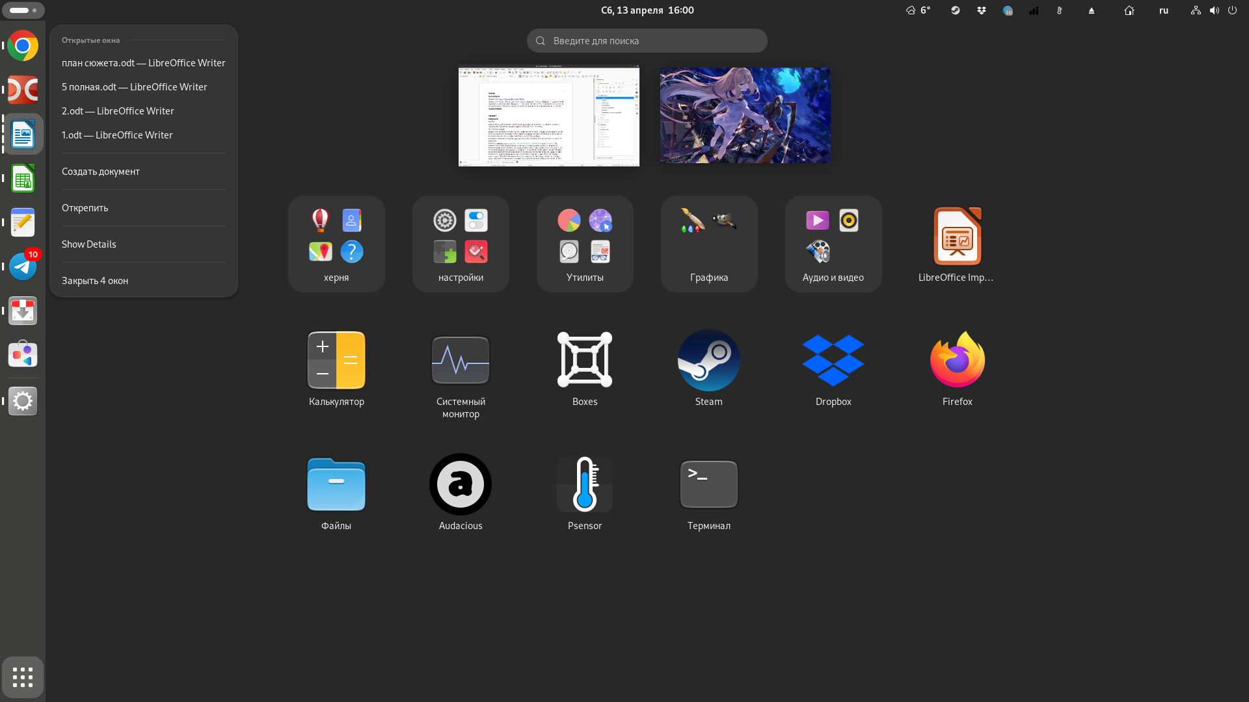Open the Dropbox app icon

point(833,360)
